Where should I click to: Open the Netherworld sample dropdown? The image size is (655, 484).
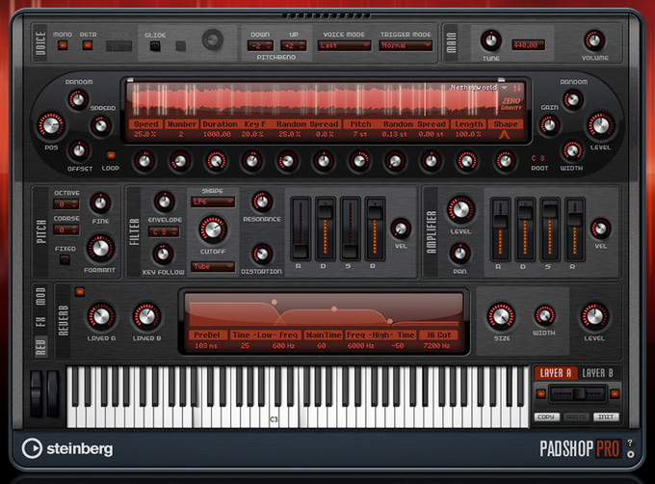[x=478, y=88]
